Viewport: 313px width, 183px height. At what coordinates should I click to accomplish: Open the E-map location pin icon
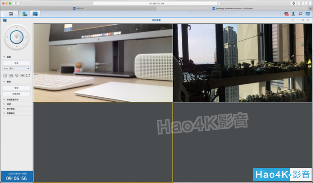[17, 76]
